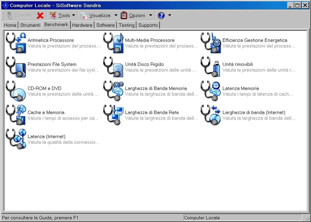This screenshot has height=222, width=311.
Task: Open the Latenza Memoria icon
Action: tap(211, 91)
